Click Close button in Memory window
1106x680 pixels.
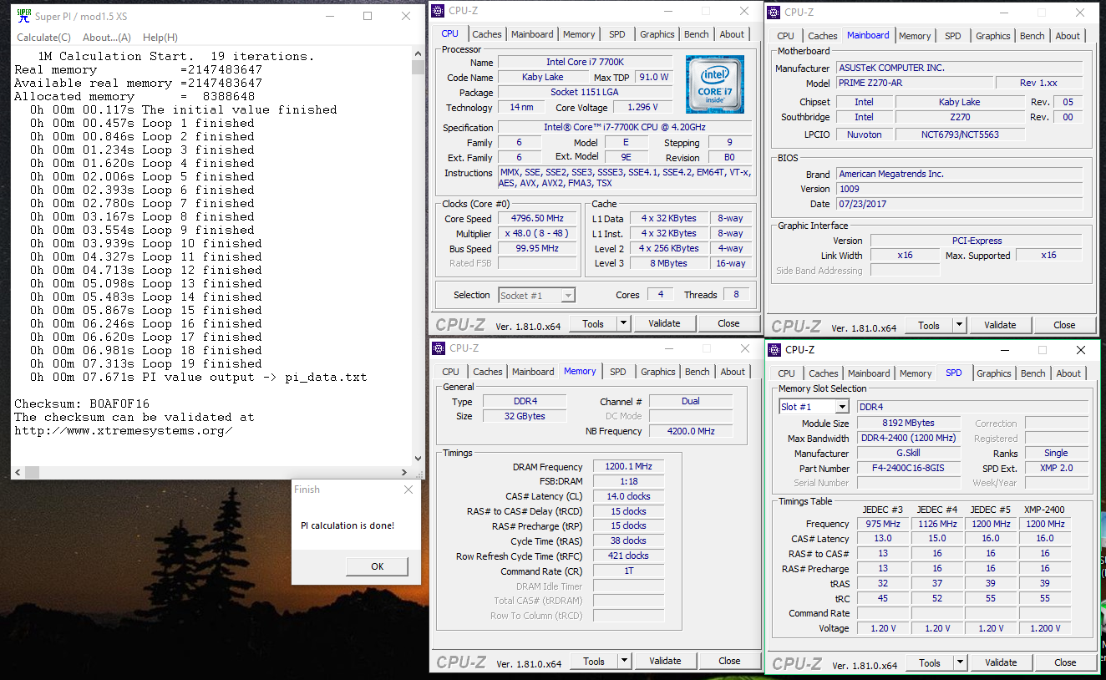729,661
